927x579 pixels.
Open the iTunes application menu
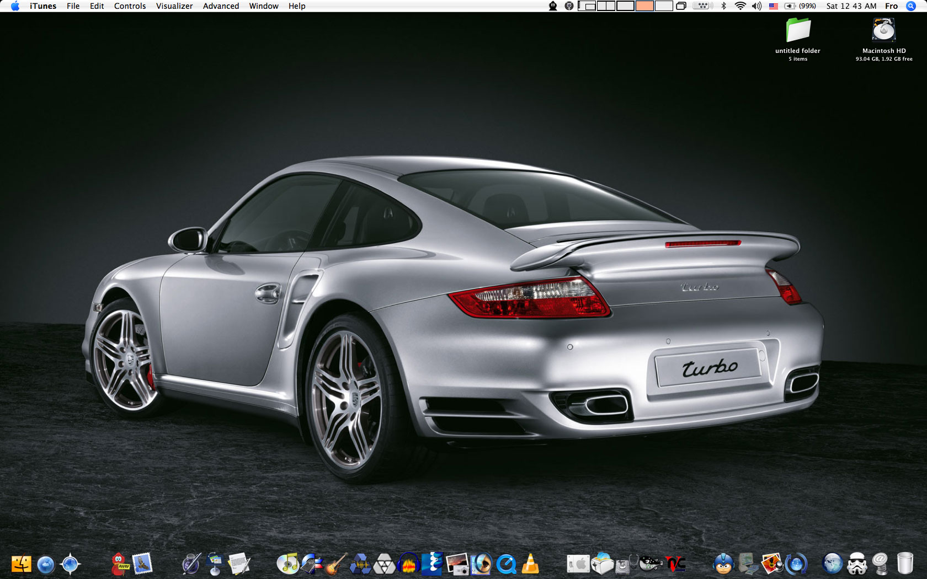point(43,6)
